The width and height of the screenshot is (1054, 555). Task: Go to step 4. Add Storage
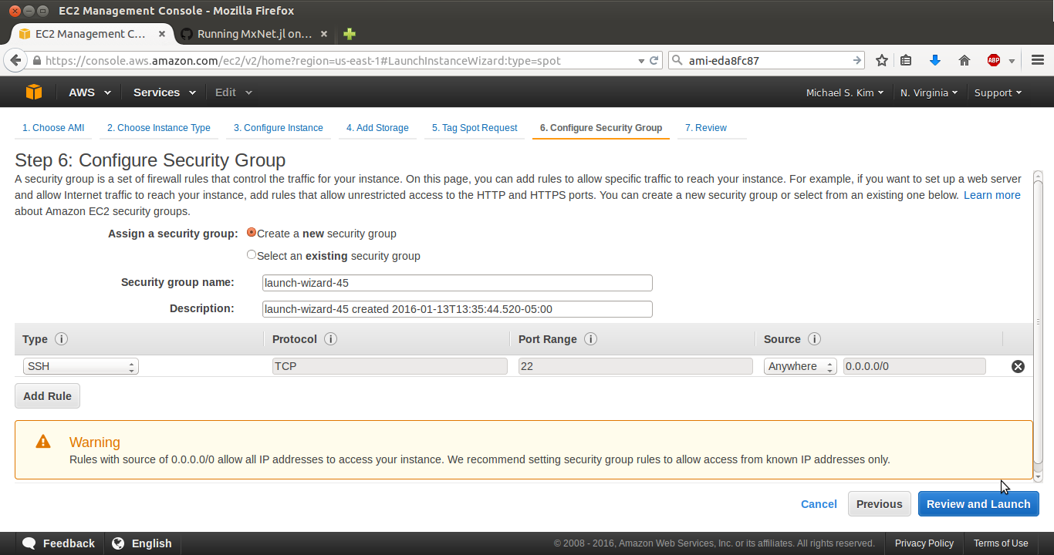377,128
